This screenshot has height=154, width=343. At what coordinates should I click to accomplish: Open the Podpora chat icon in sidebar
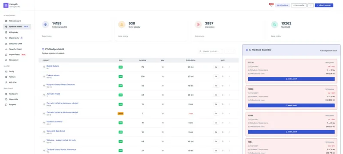pyautogui.click(x=6, y=105)
